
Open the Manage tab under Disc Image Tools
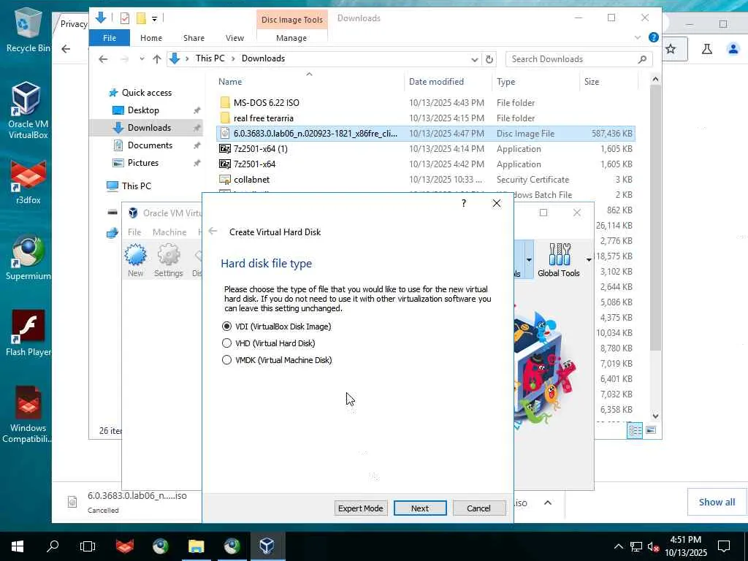(x=291, y=38)
